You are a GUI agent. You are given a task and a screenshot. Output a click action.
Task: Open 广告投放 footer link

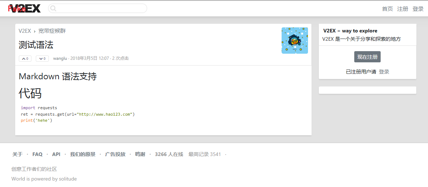click(x=115, y=154)
